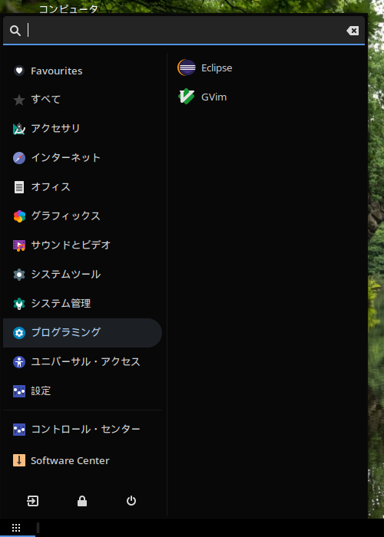Open the システムツール category

point(82,275)
